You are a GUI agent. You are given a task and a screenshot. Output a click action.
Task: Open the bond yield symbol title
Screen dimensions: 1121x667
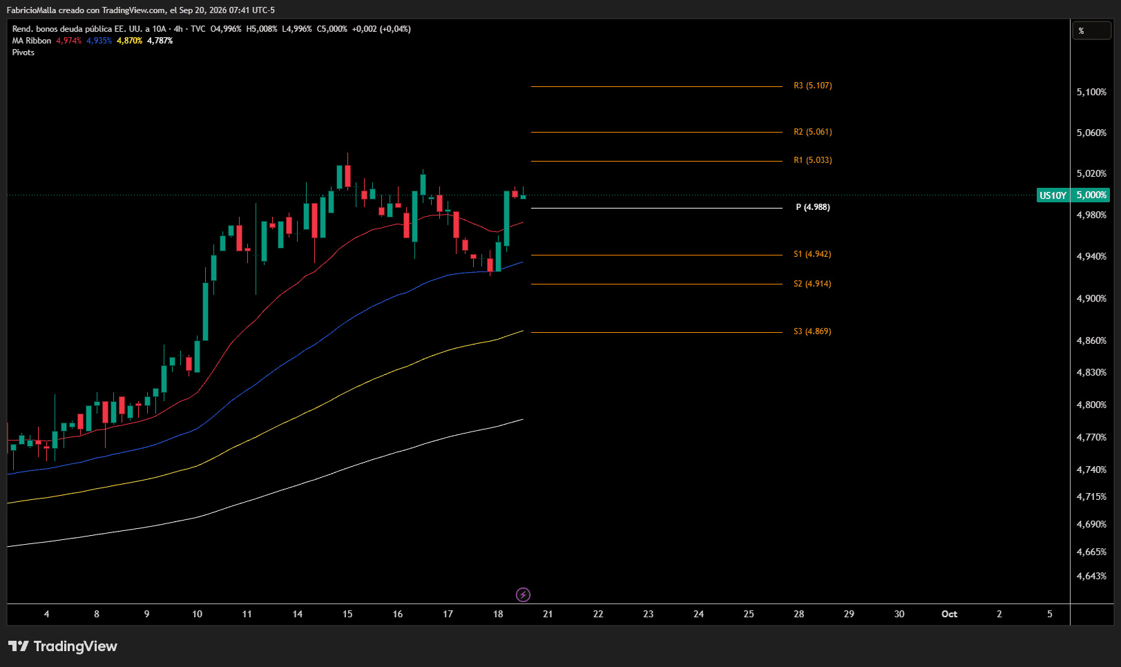[x=108, y=29]
